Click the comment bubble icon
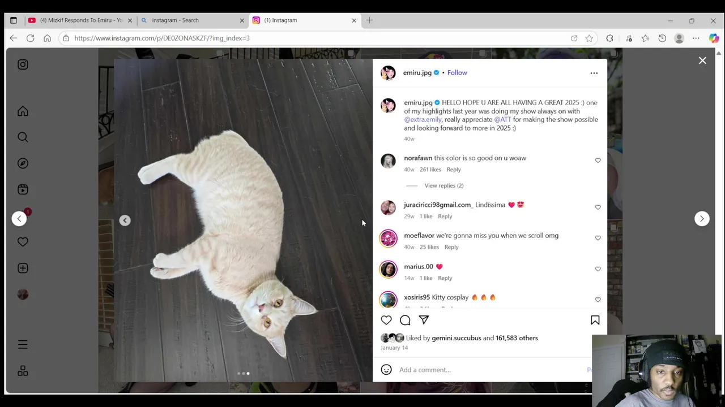 click(405, 320)
